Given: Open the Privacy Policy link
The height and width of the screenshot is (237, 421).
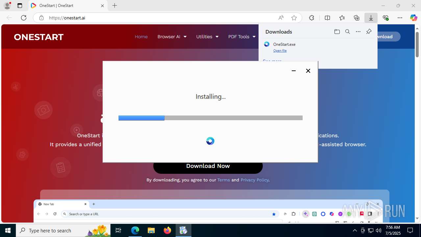Looking at the screenshot, I should [255, 180].
